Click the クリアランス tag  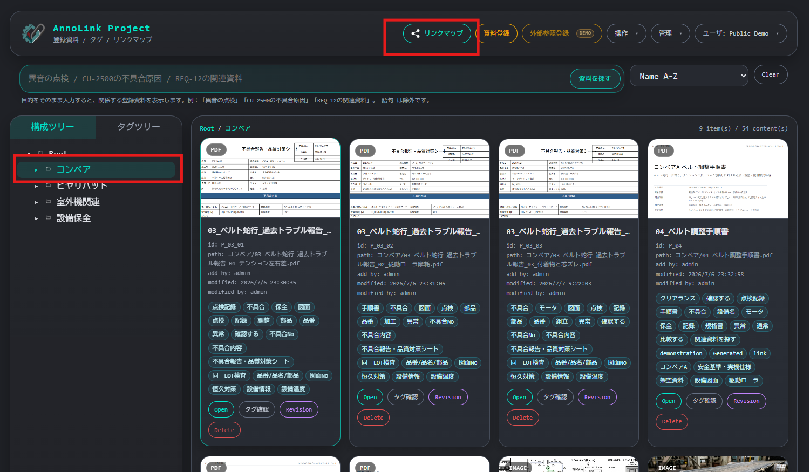[678, 298]
